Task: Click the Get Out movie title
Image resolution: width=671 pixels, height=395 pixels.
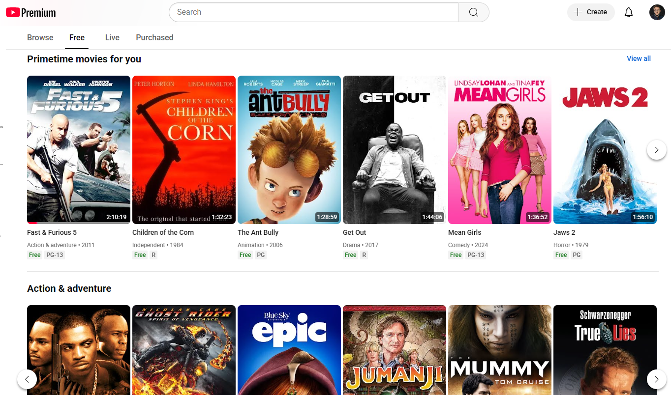Action: pos(354,232)
